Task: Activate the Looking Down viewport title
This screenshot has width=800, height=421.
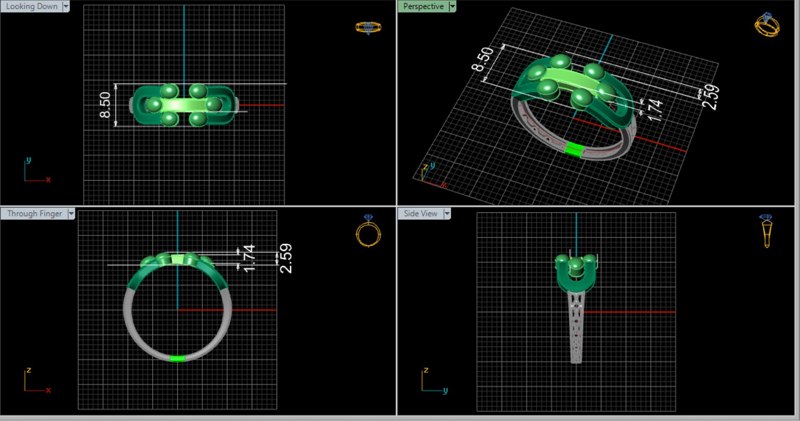Action: [31, 6]
